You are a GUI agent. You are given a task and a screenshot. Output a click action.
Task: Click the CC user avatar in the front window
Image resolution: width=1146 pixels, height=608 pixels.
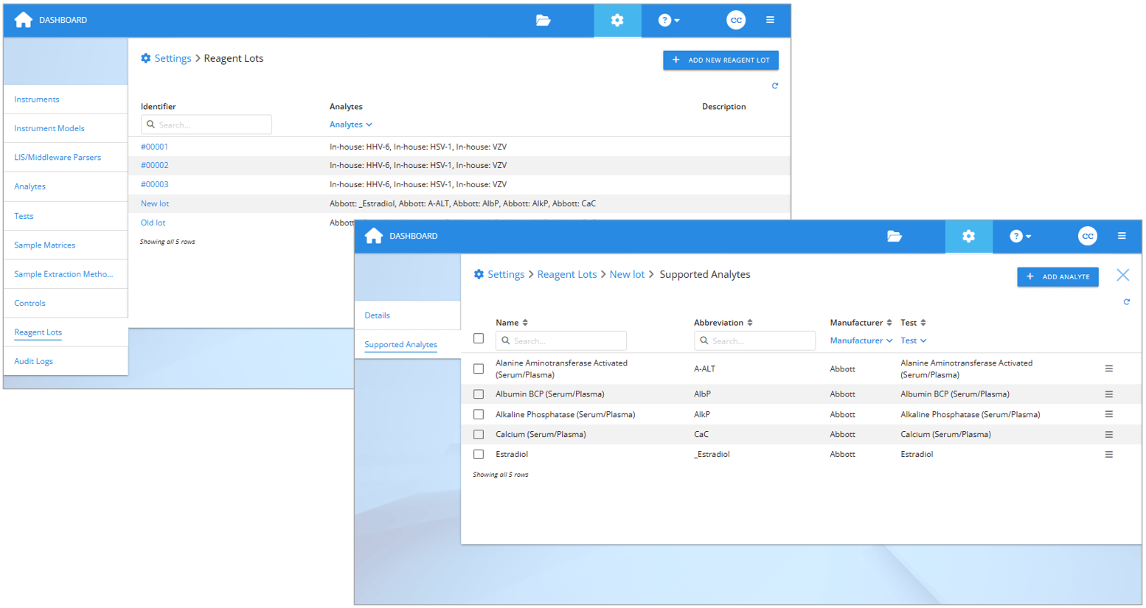pos(1087,236)
